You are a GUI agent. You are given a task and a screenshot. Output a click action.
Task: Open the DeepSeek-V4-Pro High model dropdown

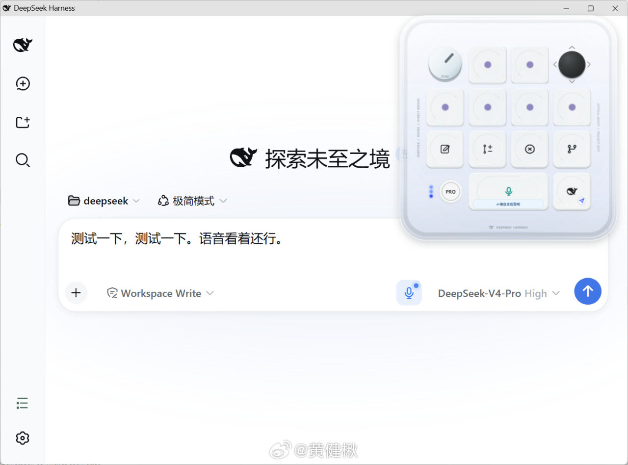499,293
